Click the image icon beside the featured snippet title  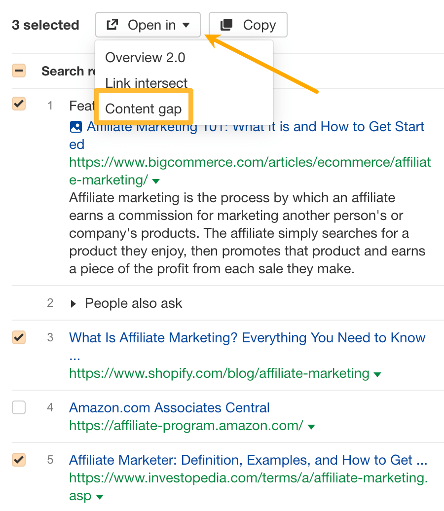click(75, 127)
